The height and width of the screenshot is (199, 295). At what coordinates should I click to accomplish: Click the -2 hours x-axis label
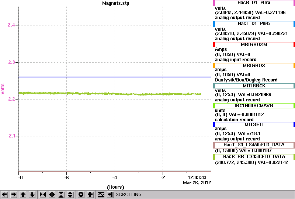tap(163, 178)
